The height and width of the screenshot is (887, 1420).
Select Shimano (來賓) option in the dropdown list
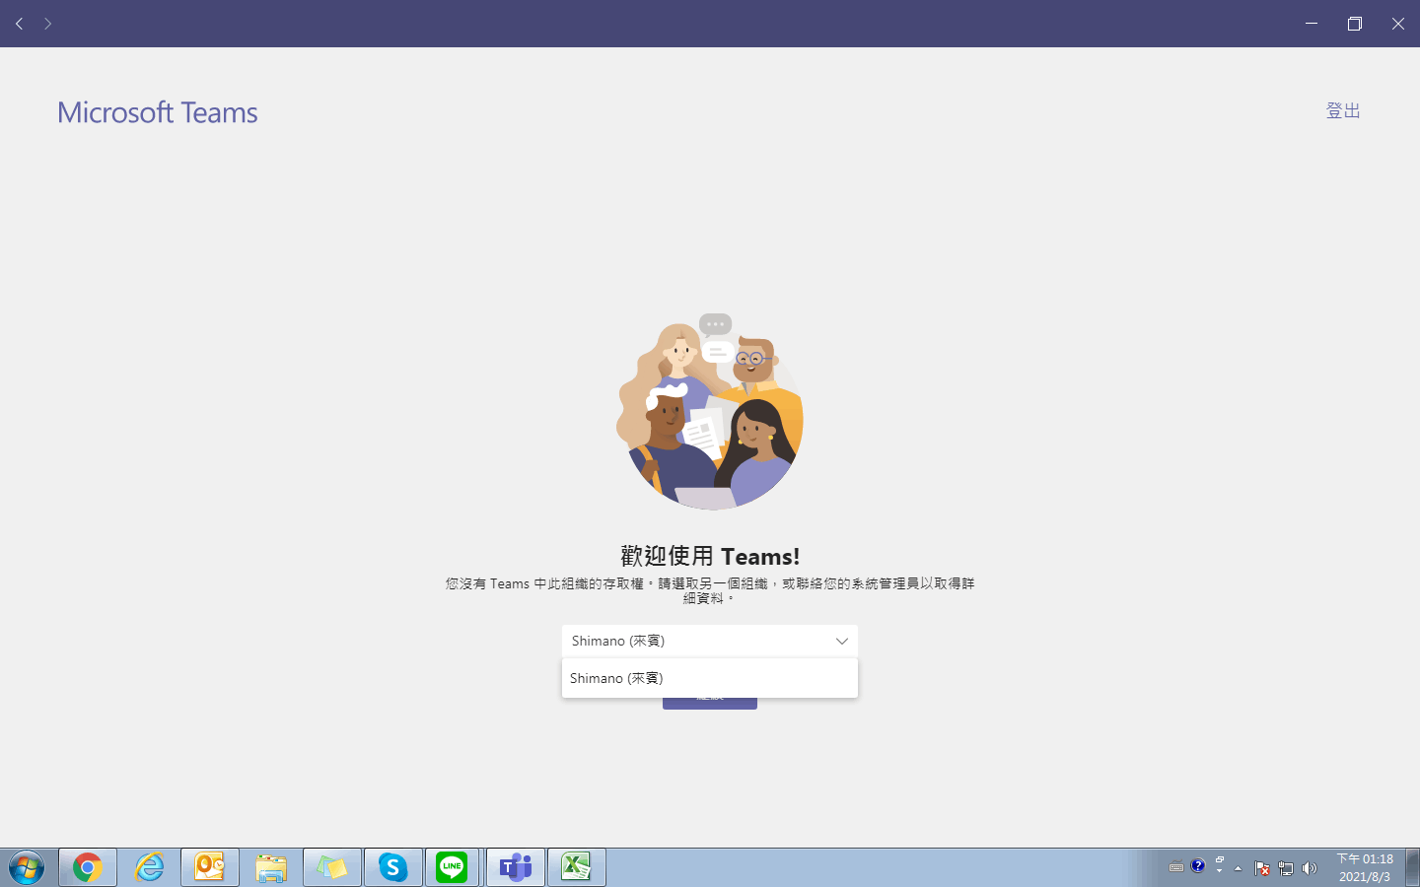[710, 678]
